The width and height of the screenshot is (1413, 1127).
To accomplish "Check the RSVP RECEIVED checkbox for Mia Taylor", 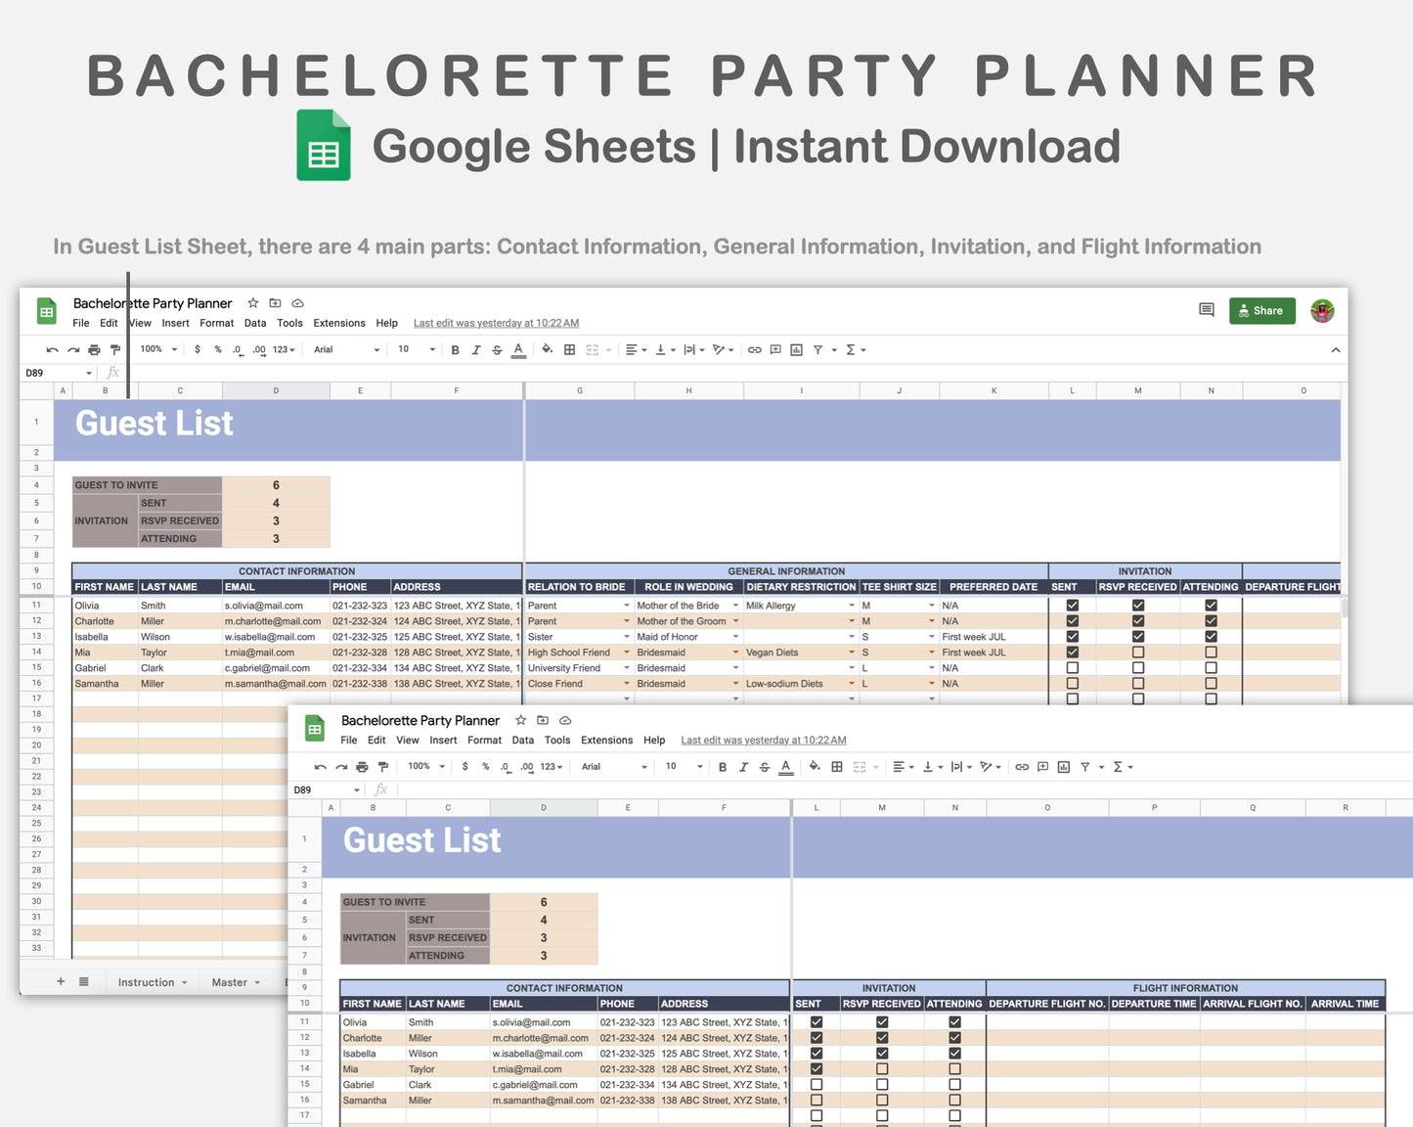I will [1137, 652].
